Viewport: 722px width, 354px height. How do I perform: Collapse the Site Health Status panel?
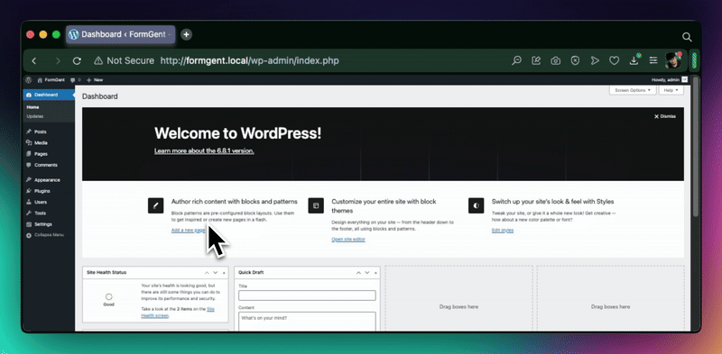224,273
